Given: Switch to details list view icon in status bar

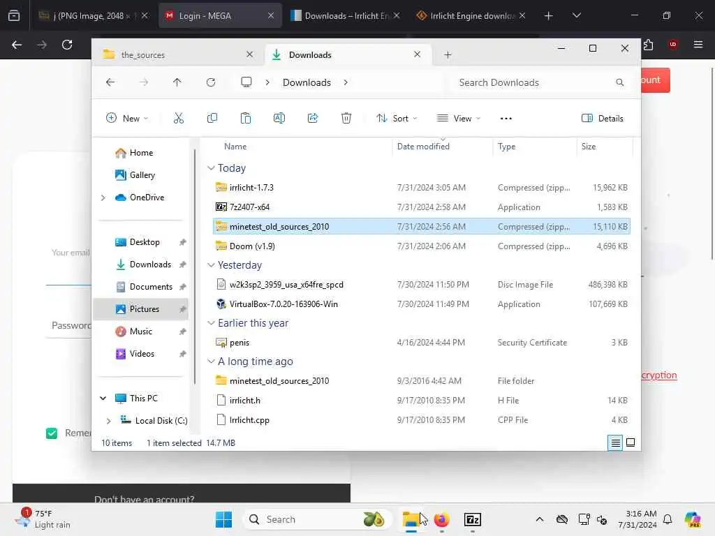Looking at the screenshot, I should coord(615,442).
